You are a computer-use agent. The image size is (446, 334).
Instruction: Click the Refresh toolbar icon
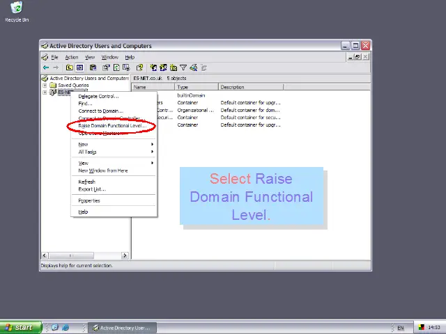(x=116, y=67)
